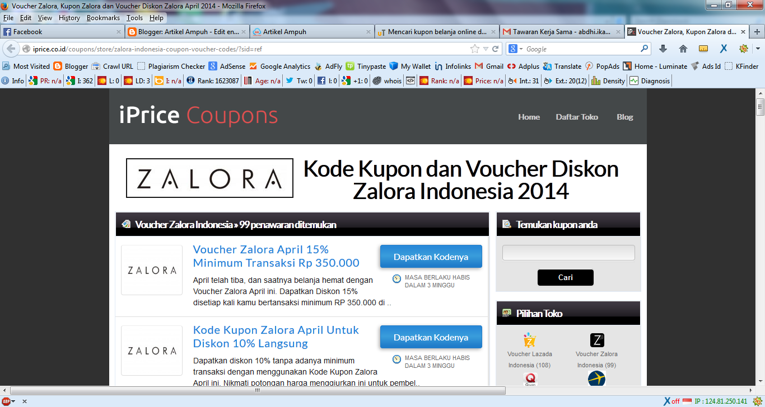The width and height of the screenshot is (765, 407).
Task: Switch to the Mencari kupon belanja online tab
Action: 437,32
